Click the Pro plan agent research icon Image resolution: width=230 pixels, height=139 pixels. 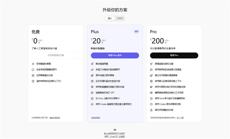click(x=151, y=87)
